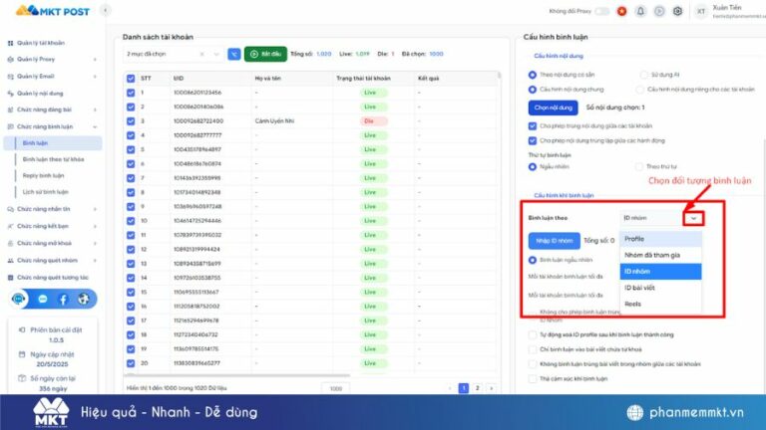Open the '2 mục đã chọn' dropdown
Screen dimensions: 766x430
[216, 54]
